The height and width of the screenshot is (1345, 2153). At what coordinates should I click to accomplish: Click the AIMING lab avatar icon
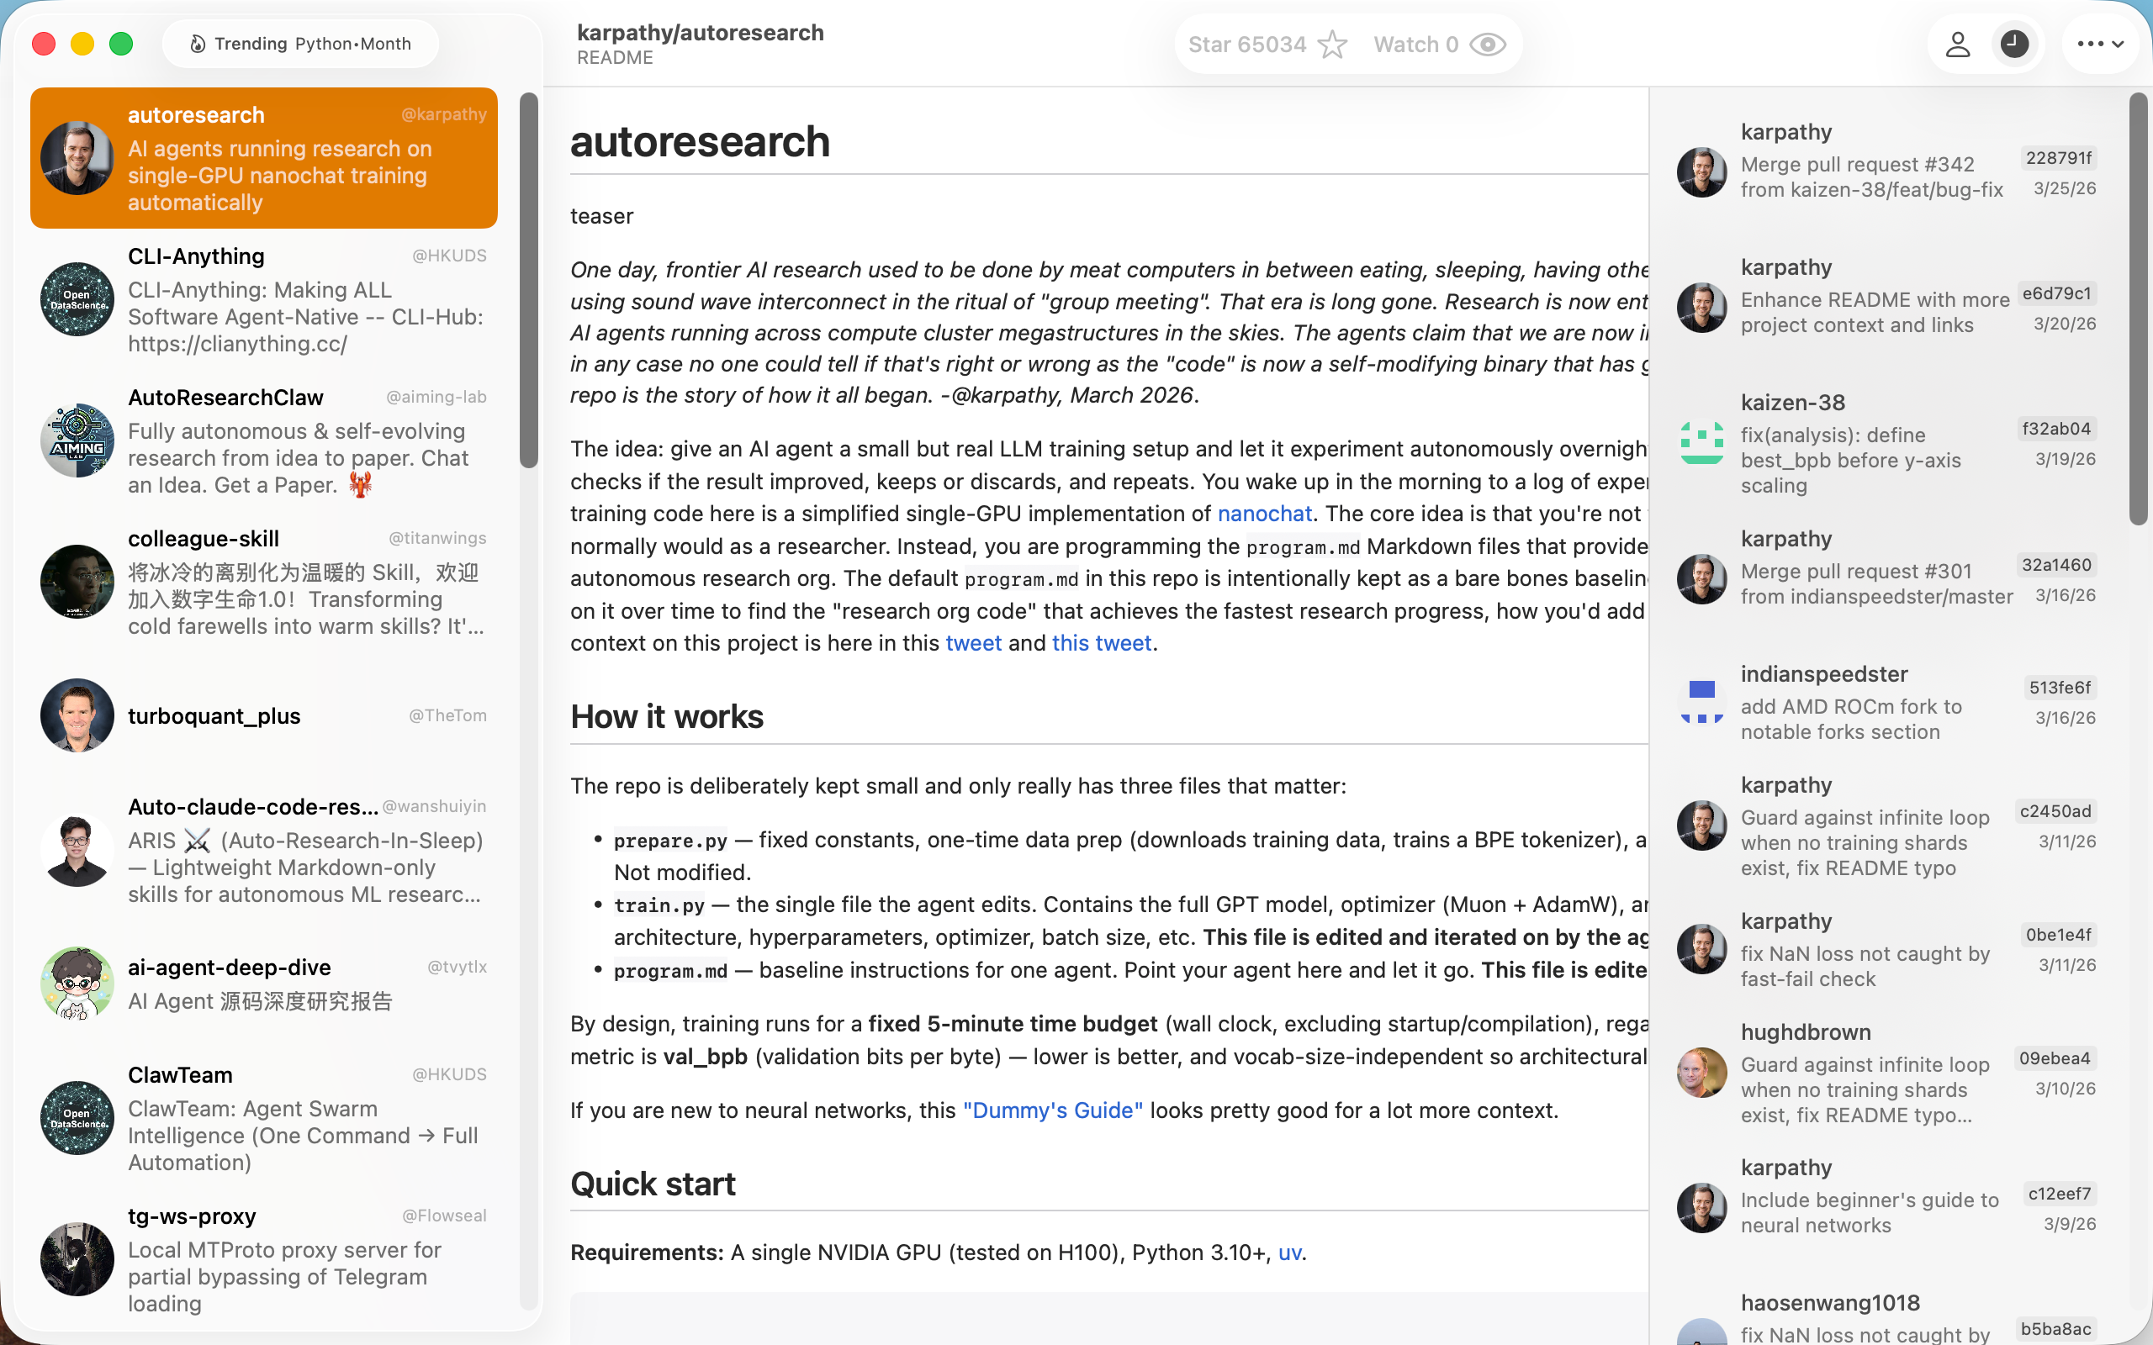tap(77, 441)
